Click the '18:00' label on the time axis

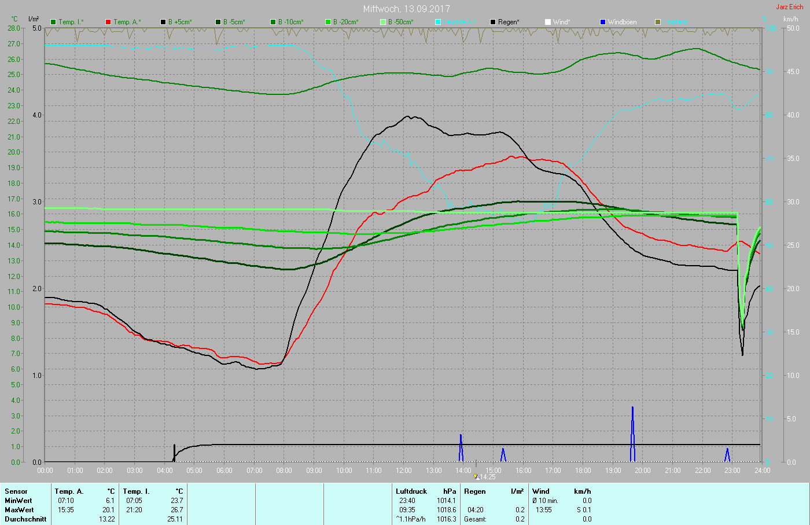[583, 471]
